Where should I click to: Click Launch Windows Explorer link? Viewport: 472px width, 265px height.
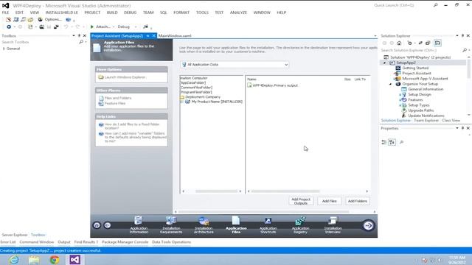125,77
